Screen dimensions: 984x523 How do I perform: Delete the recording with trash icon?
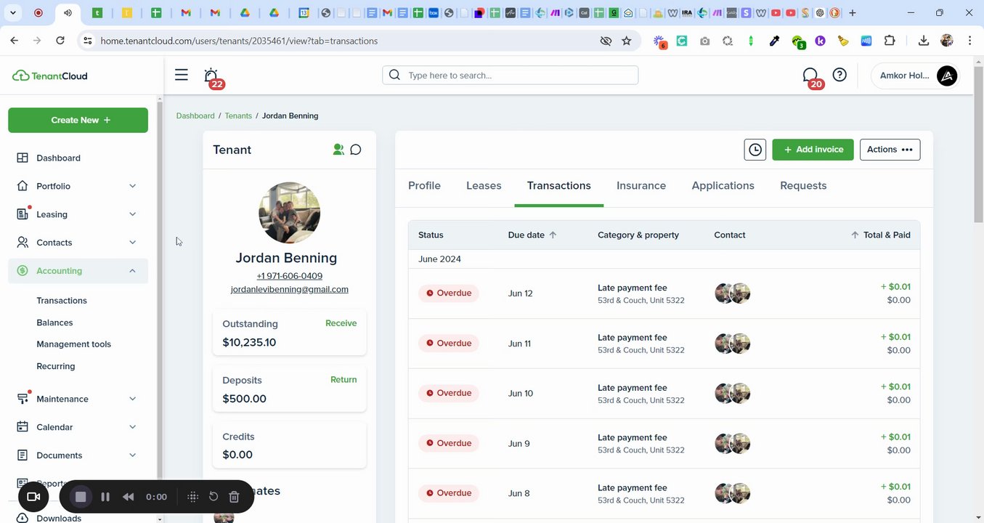coord(234,497)
